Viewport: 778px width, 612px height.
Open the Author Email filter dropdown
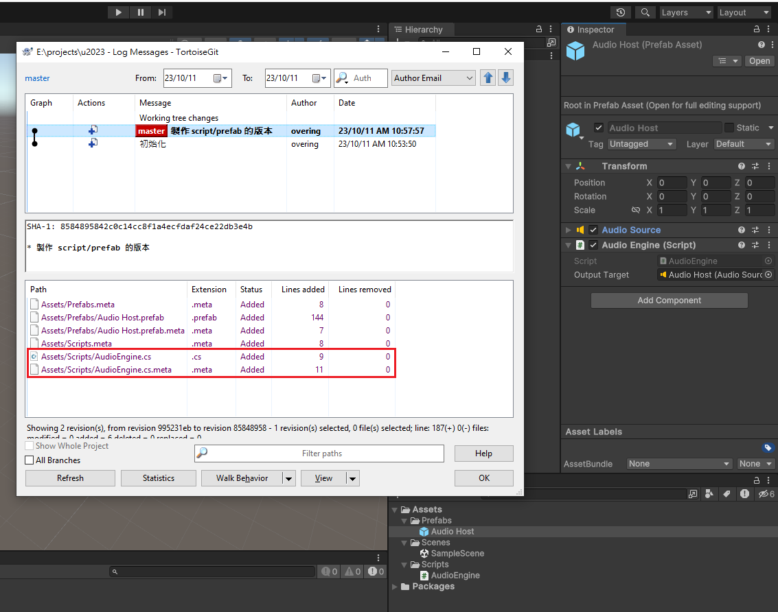coord(433,78)
